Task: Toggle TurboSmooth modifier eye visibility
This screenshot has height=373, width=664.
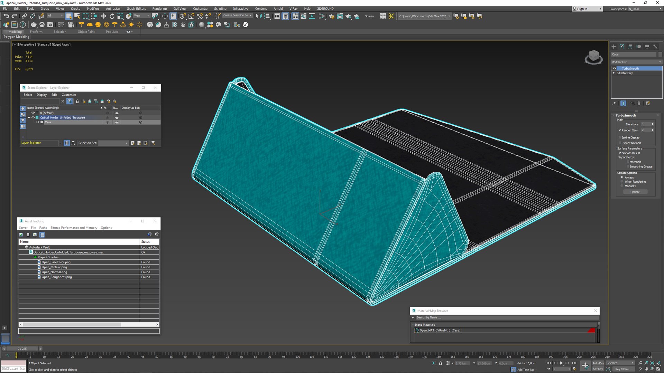Action: point(615,68)
